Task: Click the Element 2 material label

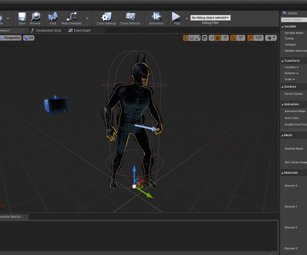Action: pos(291,227)
